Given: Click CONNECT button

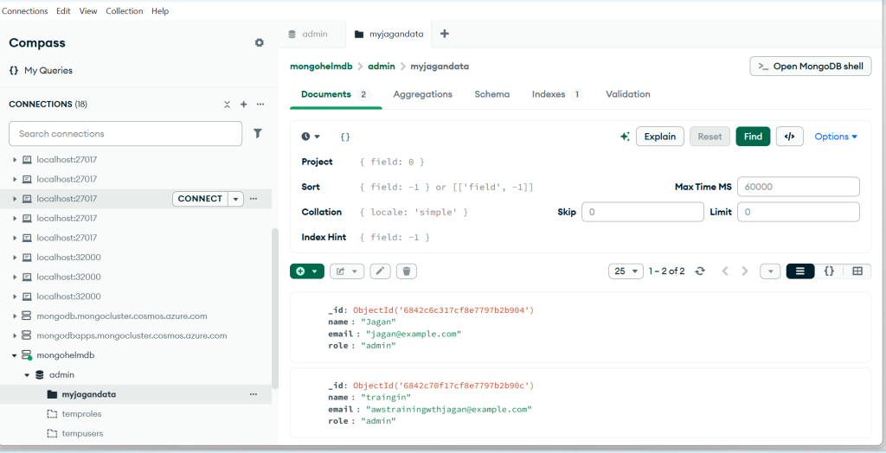Looking at the screenshot, I should (200, 199).
